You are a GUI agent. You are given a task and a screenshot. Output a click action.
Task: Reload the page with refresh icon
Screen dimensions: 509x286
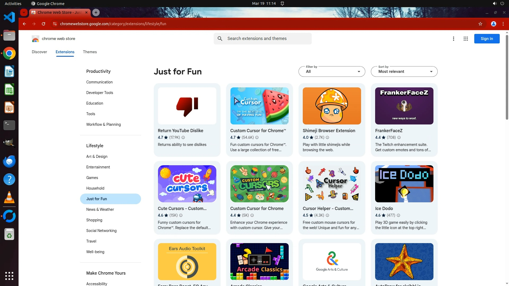(43, 24)
